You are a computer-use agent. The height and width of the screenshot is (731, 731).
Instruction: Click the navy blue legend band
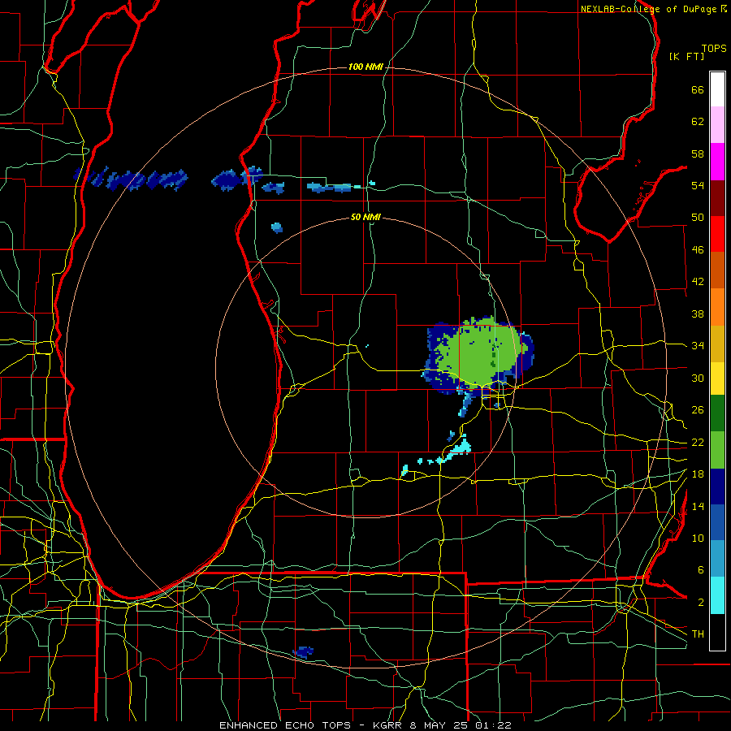point(717,487)
